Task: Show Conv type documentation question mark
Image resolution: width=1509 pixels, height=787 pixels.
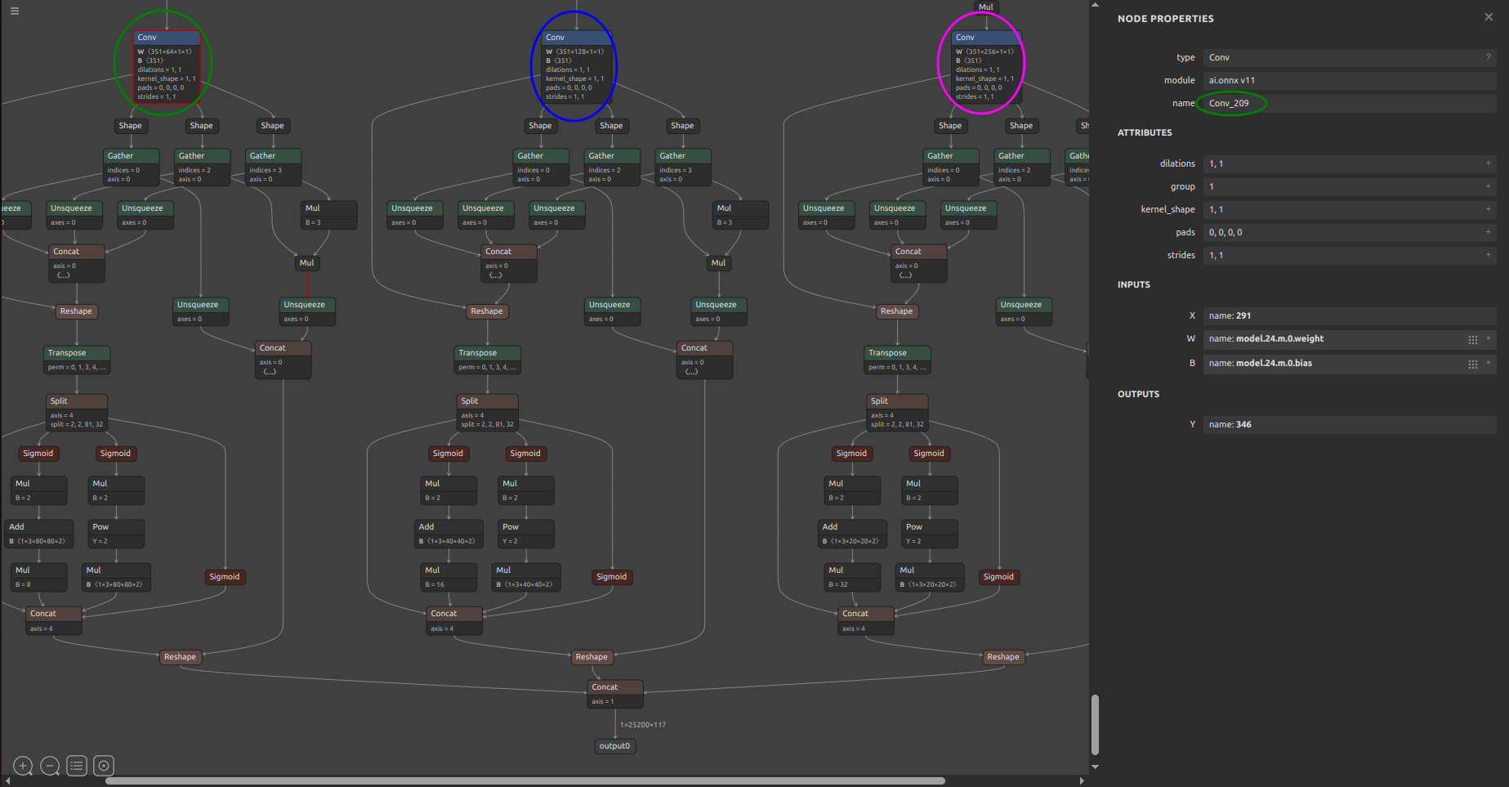Action: click(x=1488, y=57)
